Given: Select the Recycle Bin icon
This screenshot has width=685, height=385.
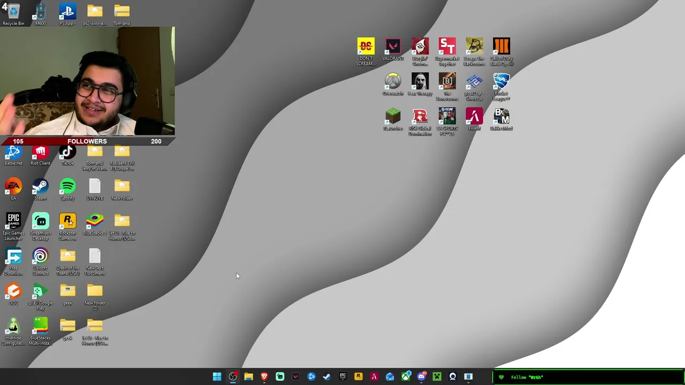Looking at the screenshot, I should point(13,14).
